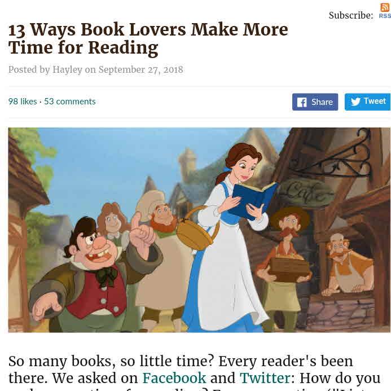This screenshot has width=391, height=391.
Task: Open the Twitter link in article text
Action: click(x=265, y=378)
